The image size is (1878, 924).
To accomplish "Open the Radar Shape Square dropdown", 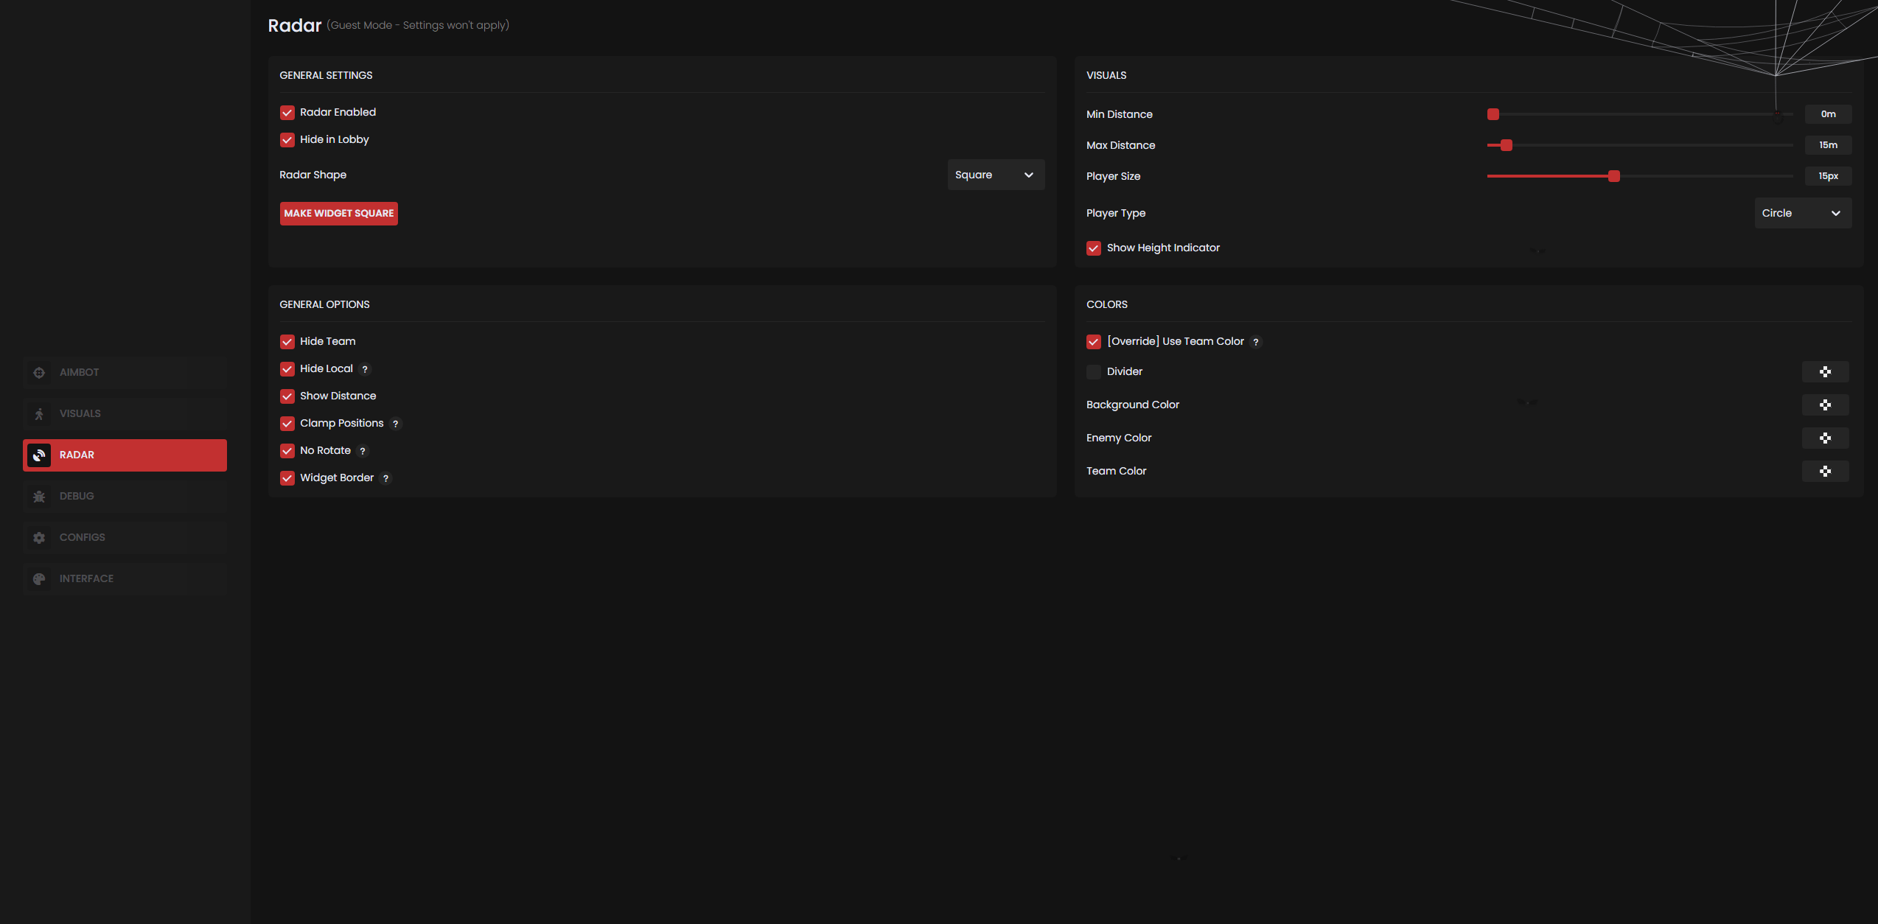I will 995,175.
